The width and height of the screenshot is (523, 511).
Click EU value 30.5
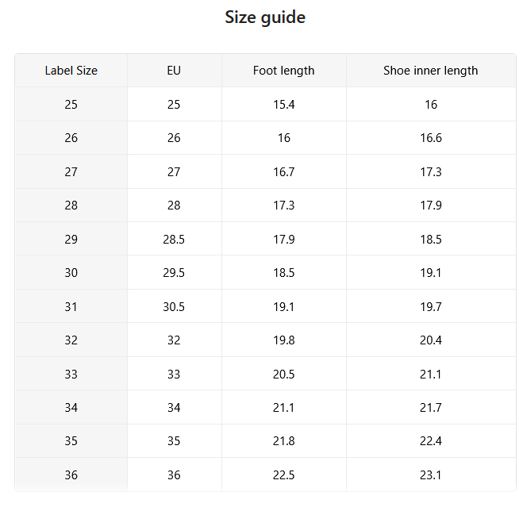tap(174, 306)
